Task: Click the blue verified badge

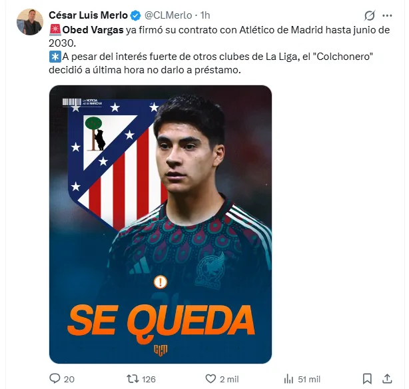Action: tap(135, 16)
